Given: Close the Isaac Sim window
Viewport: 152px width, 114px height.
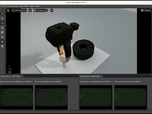Looking at the screenshot, I should 150,2.
